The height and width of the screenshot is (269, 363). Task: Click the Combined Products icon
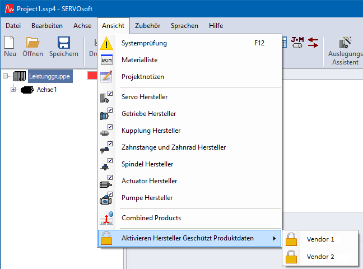(x=106, y=218)
